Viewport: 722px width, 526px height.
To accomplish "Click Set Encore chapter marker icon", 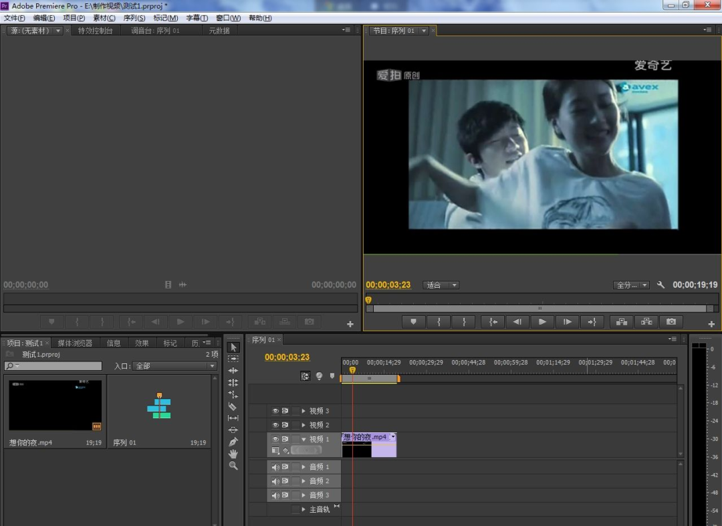I will coord(319,376).
